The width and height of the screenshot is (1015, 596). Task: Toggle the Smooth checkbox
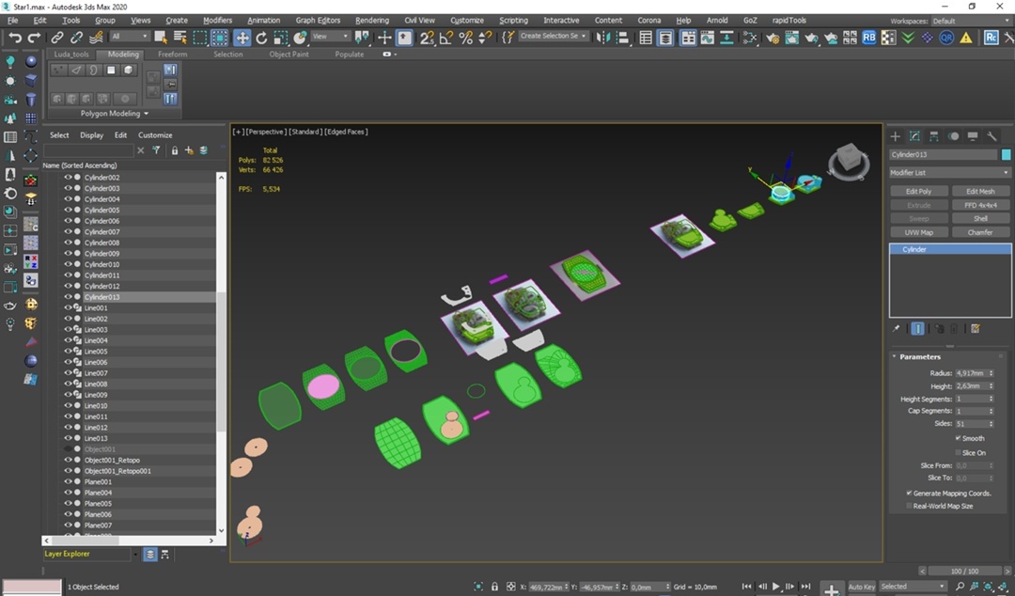958,438
